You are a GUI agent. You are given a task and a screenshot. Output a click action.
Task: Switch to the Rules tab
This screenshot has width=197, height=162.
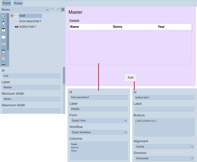(18, 3)
